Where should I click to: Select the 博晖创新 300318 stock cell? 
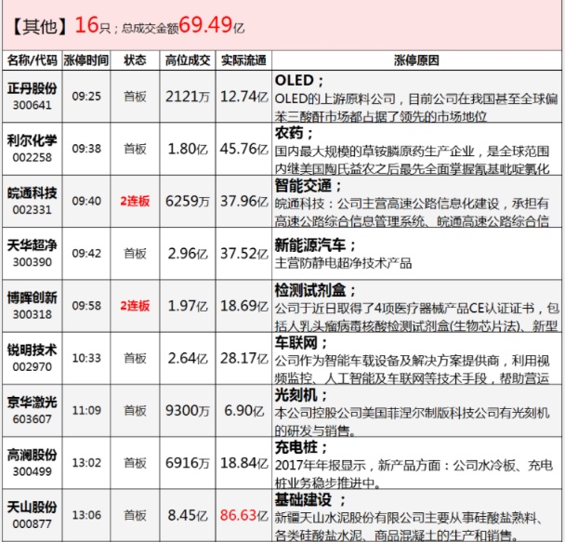(33, 306)
